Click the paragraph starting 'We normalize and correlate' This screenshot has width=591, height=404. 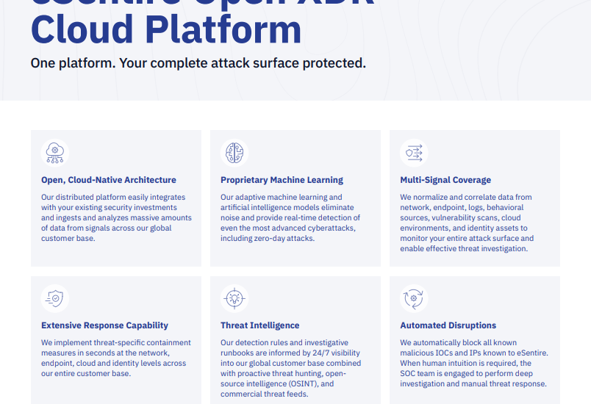467,223
